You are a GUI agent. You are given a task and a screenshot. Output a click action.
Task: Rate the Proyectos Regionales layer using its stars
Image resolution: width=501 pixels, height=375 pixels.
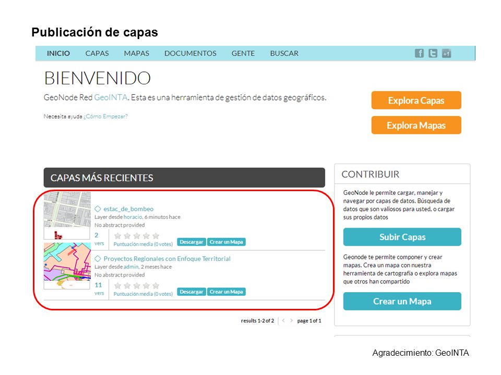tap(137, 286)
